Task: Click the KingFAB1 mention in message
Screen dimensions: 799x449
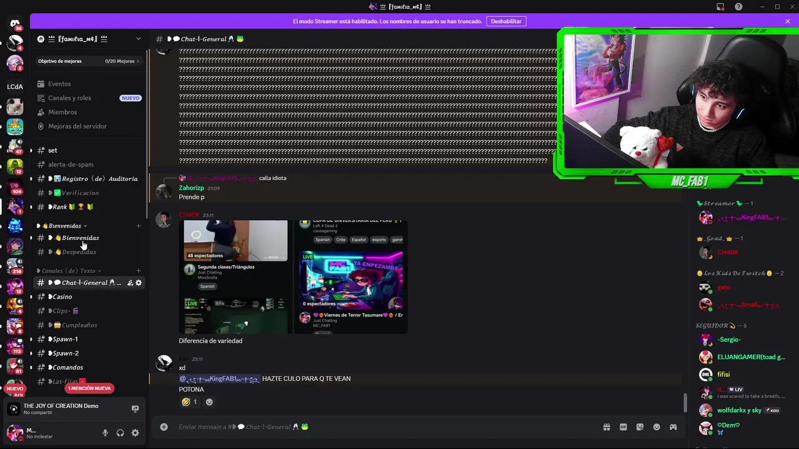Action: click(219, 379)
